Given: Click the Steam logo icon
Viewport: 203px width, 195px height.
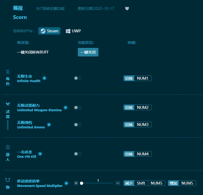Looking at the screenshot, I should click(43, 31).
